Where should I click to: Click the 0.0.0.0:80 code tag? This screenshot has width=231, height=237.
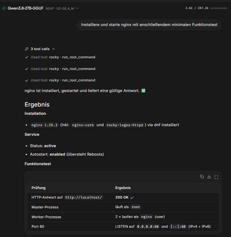(148, 227)
